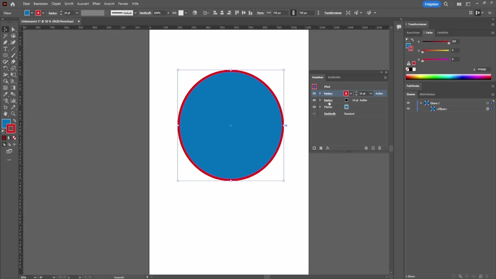Open the Effekt menu

(x=96, y=4)
